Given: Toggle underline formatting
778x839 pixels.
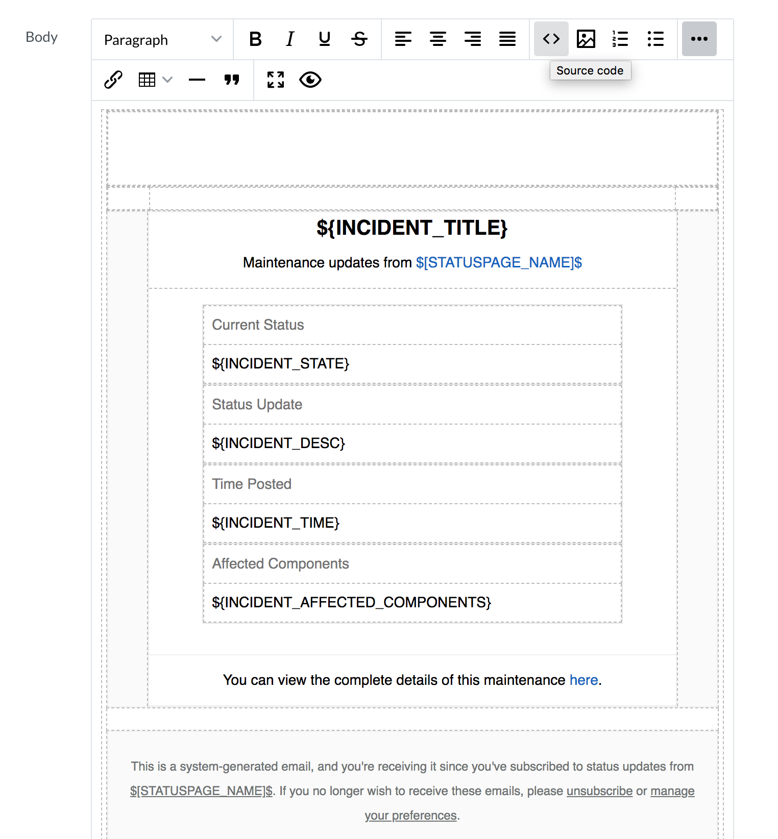Looking at the screenshot, I should click(x=324, y=39).
